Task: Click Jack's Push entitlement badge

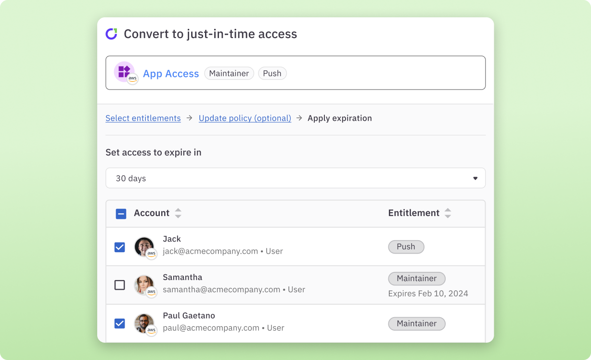Action: coord(406,247)
